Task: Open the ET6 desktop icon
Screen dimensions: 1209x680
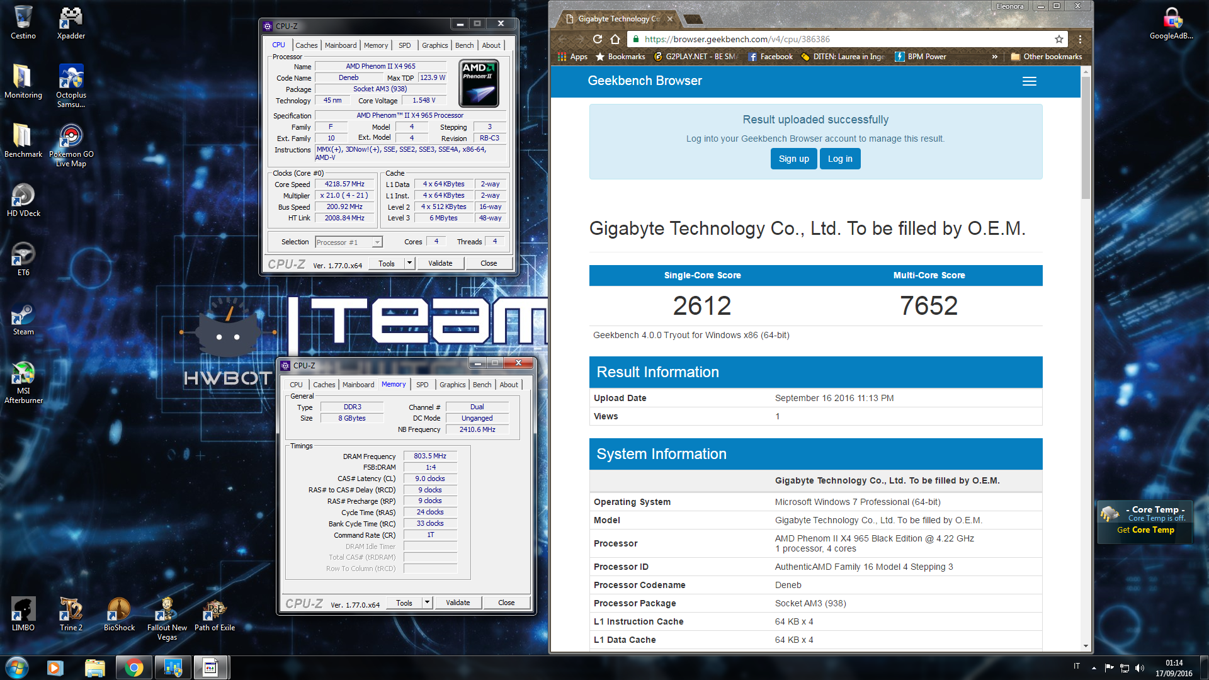Action: point(23,259)
